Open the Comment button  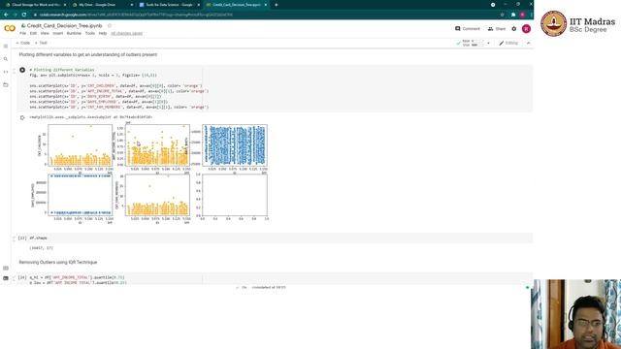468,29
